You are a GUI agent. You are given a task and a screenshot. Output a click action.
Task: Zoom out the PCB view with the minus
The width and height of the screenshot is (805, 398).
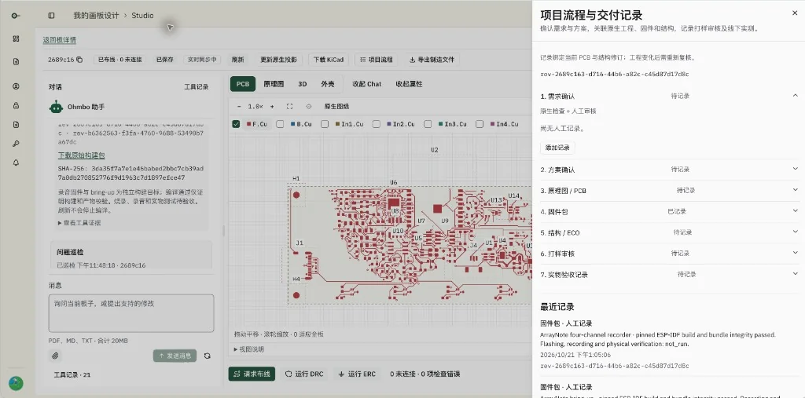click(x=239, y=107)
